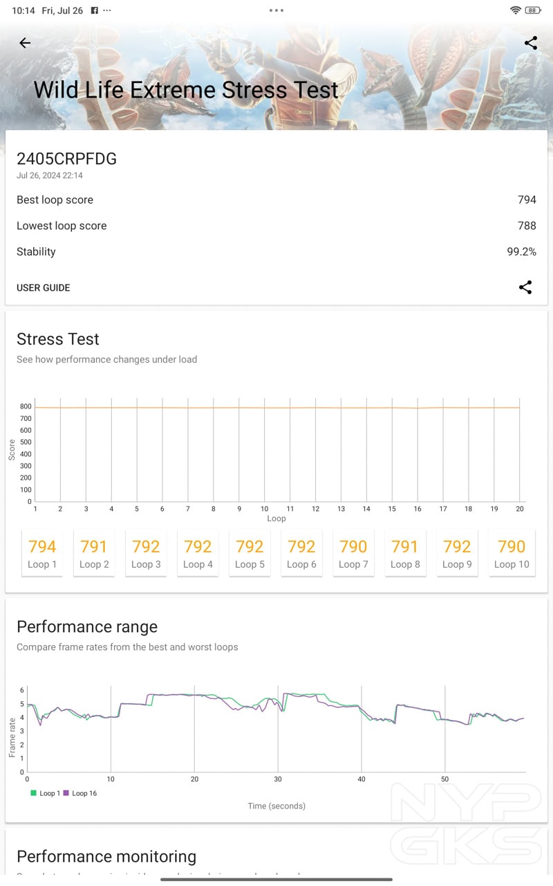
Task: Select the Loop 1 score card
Action: click(42, 553)
